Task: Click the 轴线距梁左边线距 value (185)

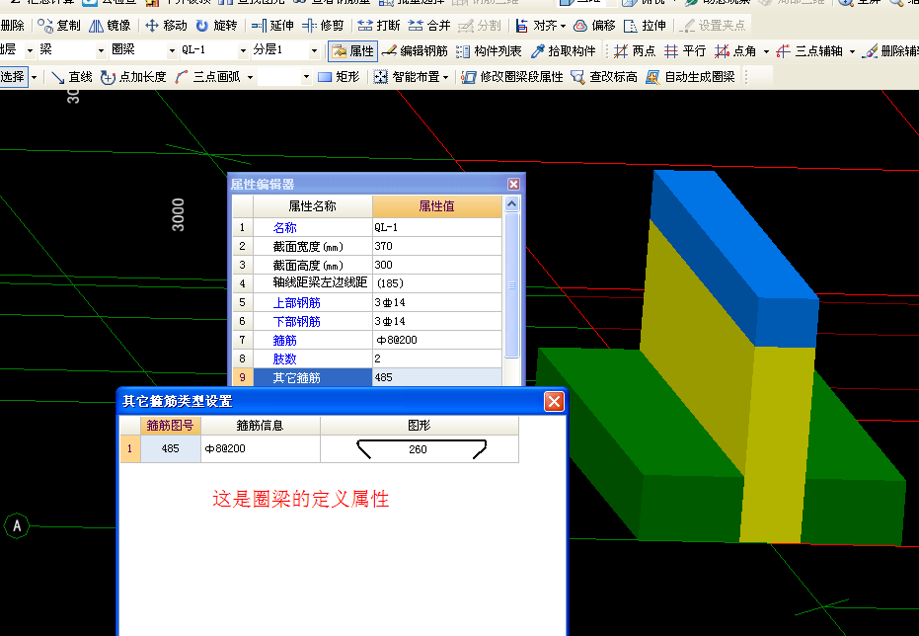Action: pos(436,283)
